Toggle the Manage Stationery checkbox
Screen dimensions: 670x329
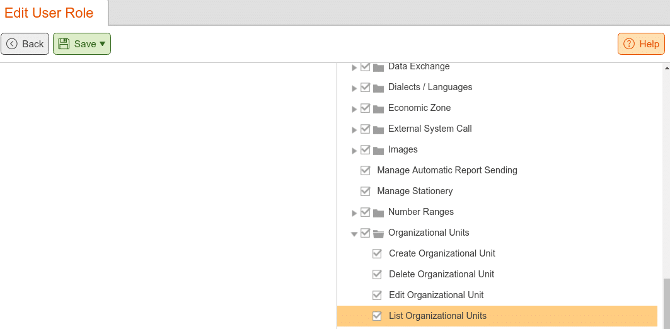(x=366, y=192)
